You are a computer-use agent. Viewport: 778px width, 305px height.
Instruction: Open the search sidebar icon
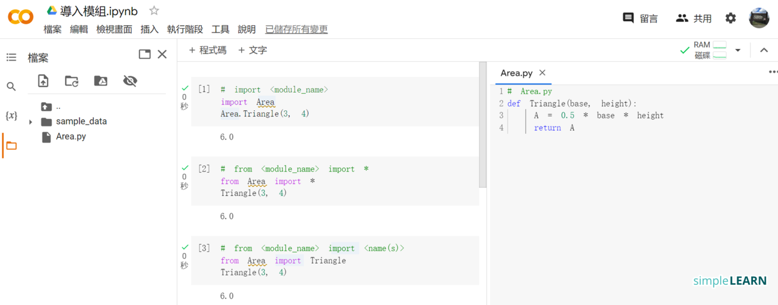pyautogui.click(x=11, y=86)
